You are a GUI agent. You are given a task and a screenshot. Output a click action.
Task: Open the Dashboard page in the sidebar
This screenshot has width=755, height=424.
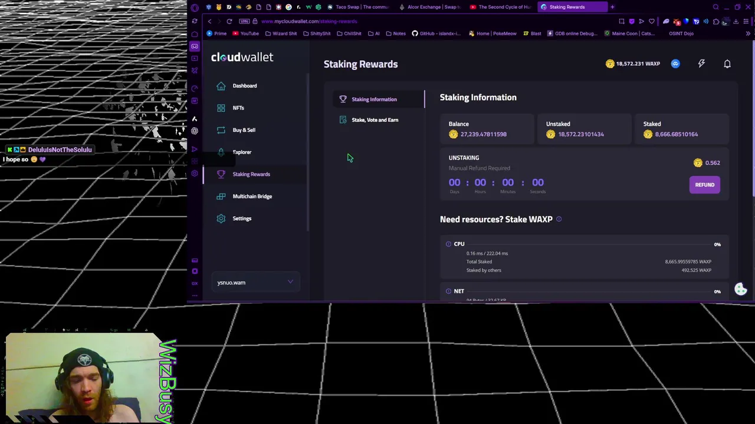tap(244, 86)
